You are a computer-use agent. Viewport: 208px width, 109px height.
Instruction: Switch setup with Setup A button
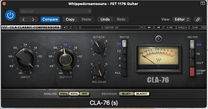tap(182, 27)
